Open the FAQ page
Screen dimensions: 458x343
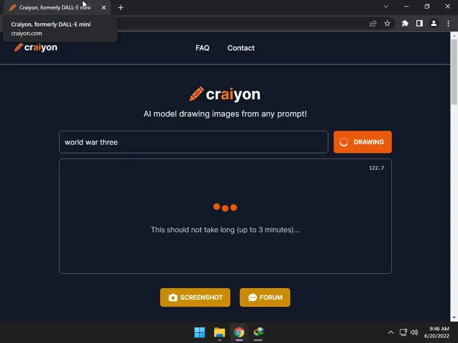tap(203, 48)
